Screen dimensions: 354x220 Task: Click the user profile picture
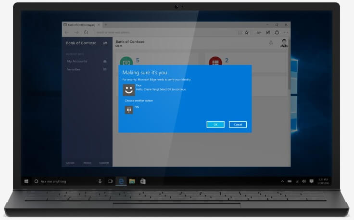tap(284, 43)
